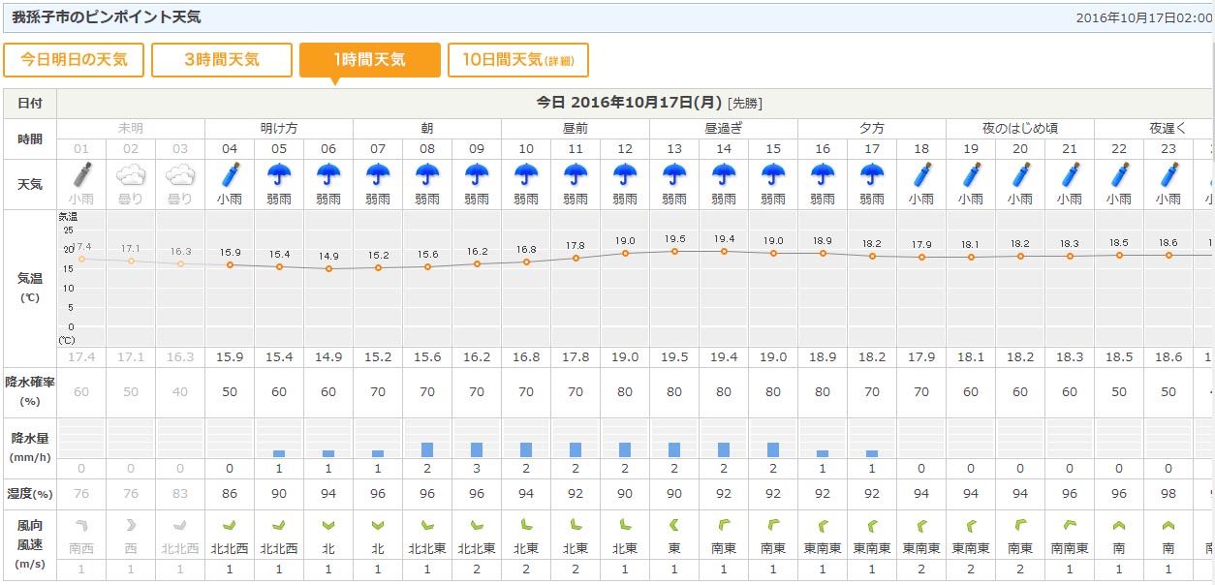Viewport: 1215px width, 585px height.
Task: Click the 北東 wind arrow at hour 10
Action: point(526,525)
